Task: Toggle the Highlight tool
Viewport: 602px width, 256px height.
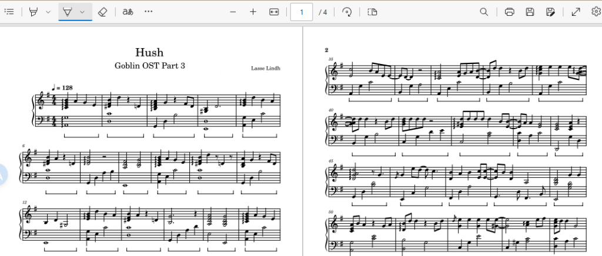Action: point(67,12)
